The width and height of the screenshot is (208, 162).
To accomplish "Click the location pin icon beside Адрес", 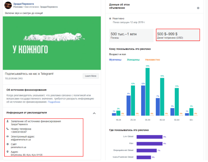I will click(7, 152).
